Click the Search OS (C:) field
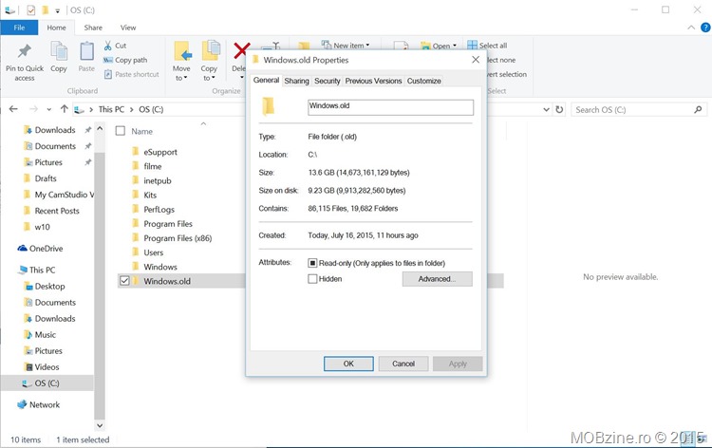This screenshot has width=712, height=448. (639, 109)
